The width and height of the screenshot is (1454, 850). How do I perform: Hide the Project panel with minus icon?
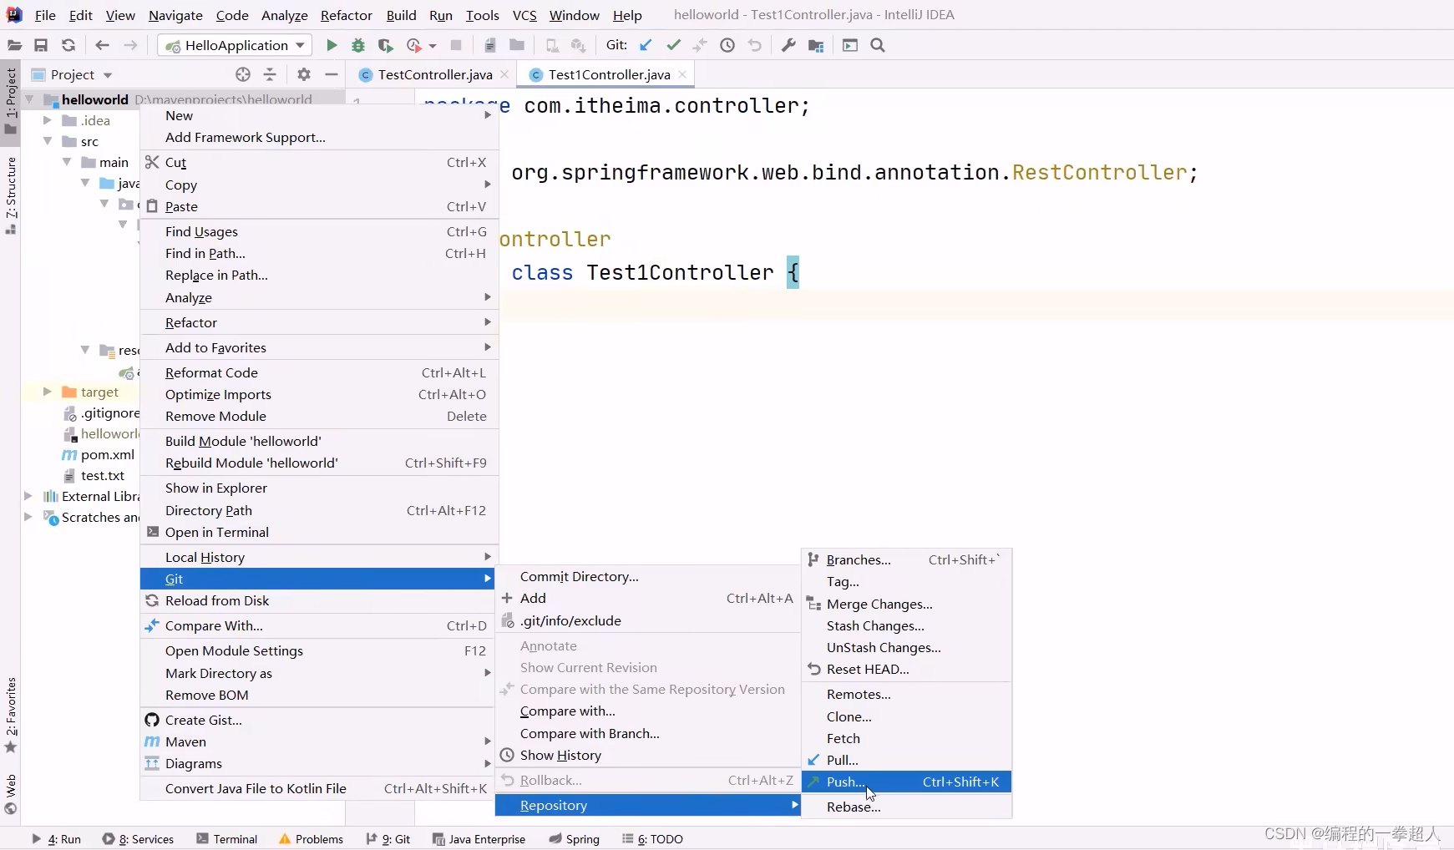pyautogui.click(x=332, y=74)
